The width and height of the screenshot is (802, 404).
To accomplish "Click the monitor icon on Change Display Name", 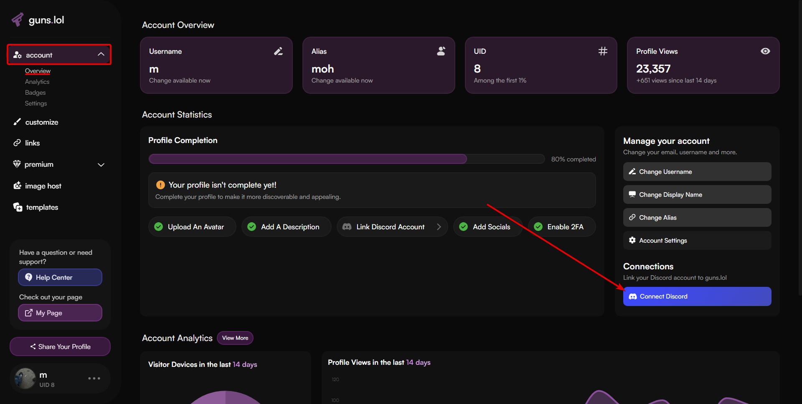I will (632, 194).
